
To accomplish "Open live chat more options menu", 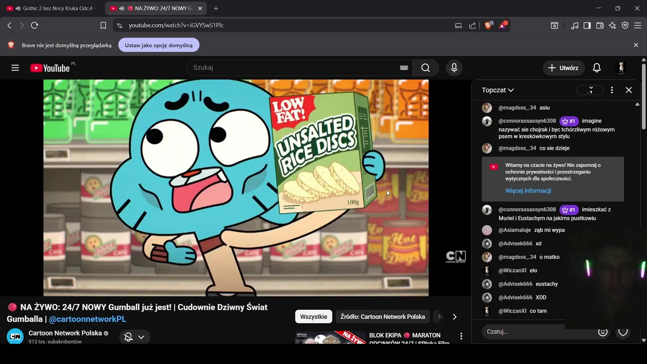I will pos(612,90).
